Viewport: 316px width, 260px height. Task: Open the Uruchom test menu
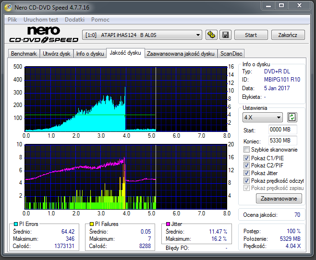coord(41,20)
